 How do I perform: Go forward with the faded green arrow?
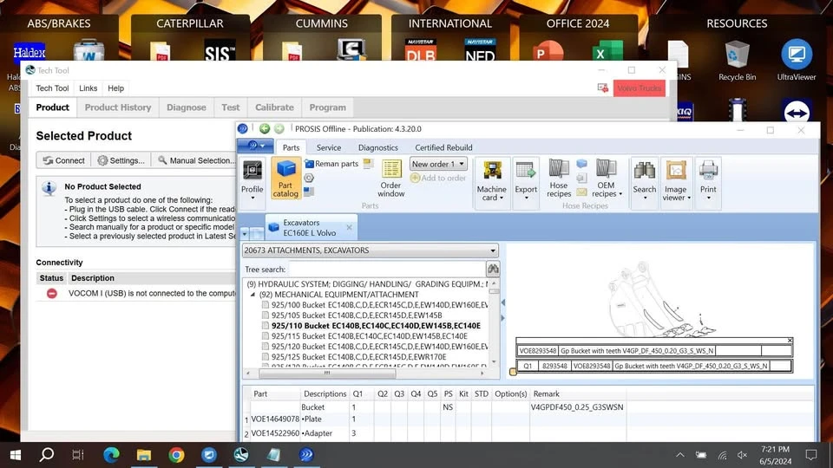pos(279,128)
